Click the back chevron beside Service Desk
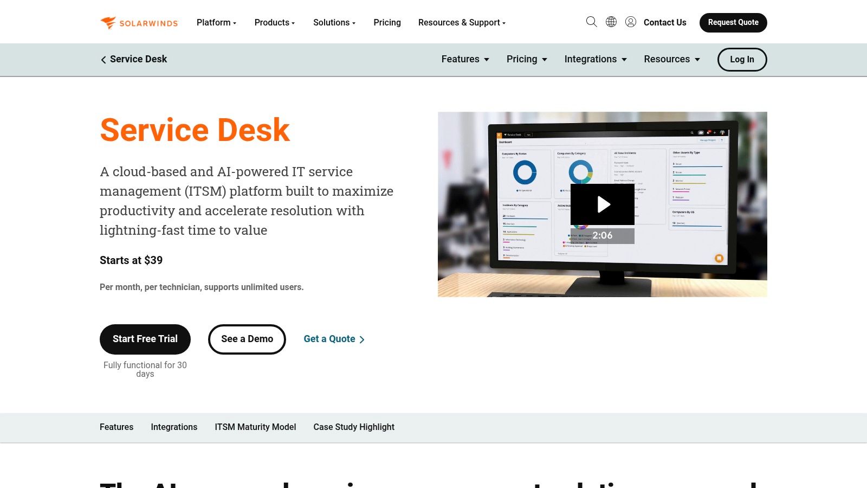This screenshot has height=488, width=867. pos(103,60)
